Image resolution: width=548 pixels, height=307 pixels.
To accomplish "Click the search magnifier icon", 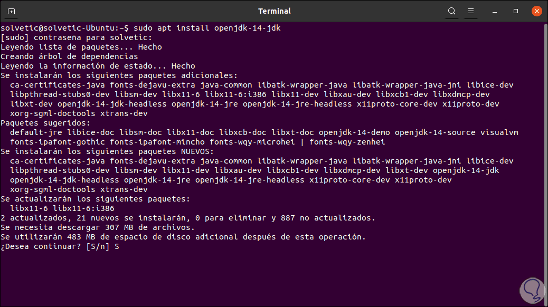I will point(451,11).
